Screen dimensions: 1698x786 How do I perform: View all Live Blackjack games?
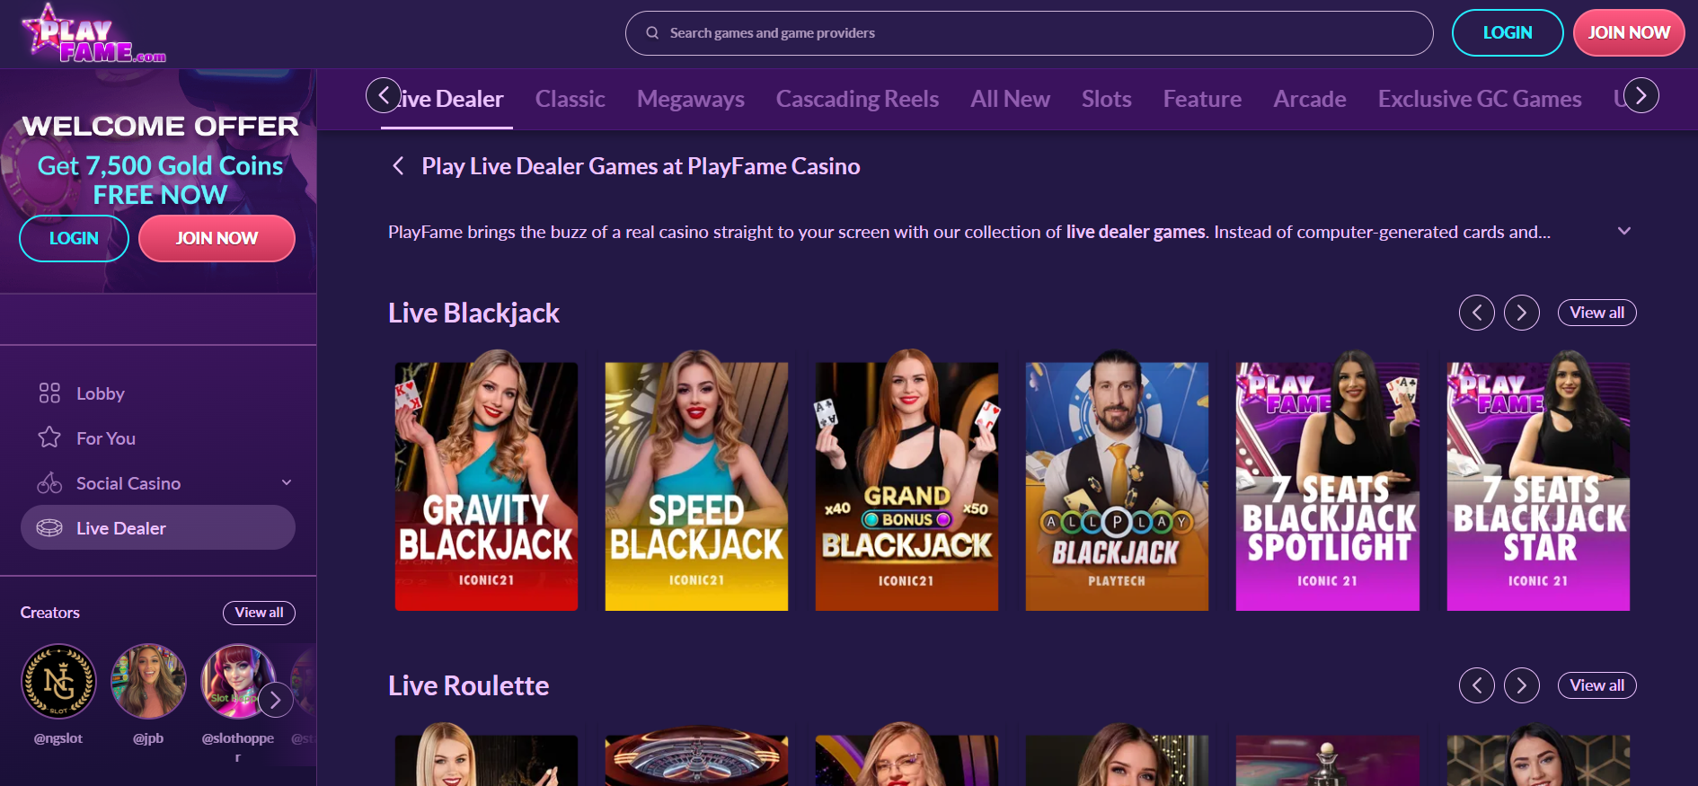(x=1597, y=313)
